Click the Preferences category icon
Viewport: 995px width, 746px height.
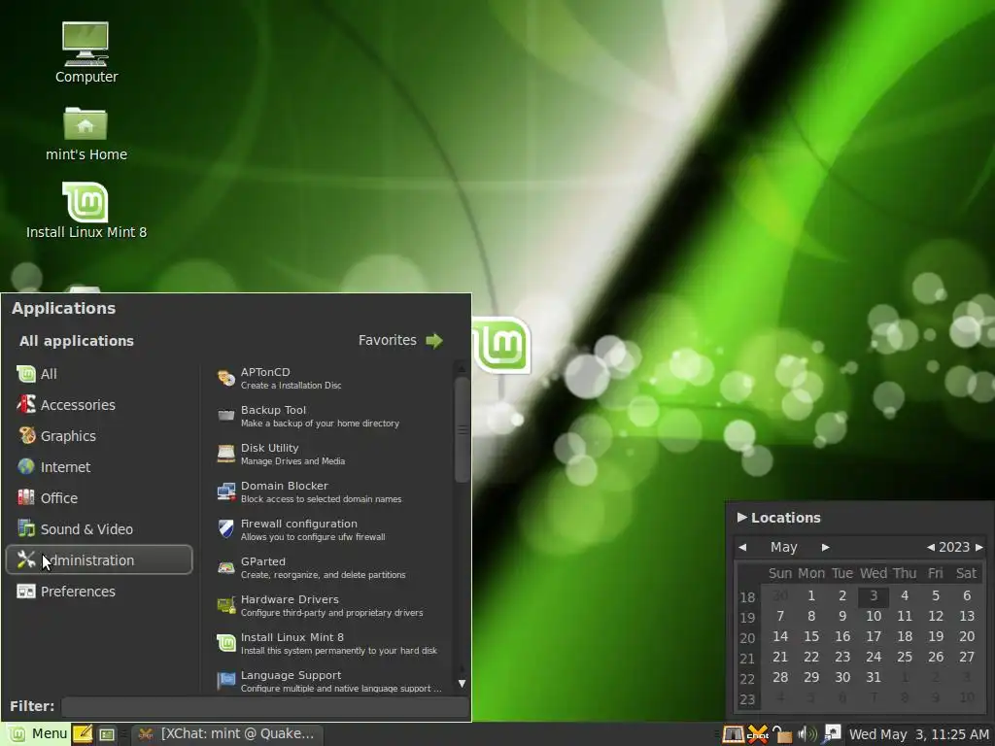26,592
